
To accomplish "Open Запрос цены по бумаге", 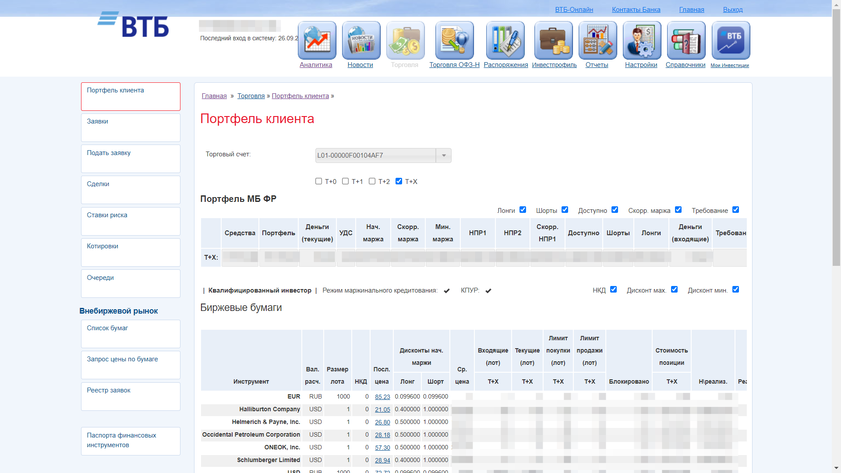I will point(131,365).
